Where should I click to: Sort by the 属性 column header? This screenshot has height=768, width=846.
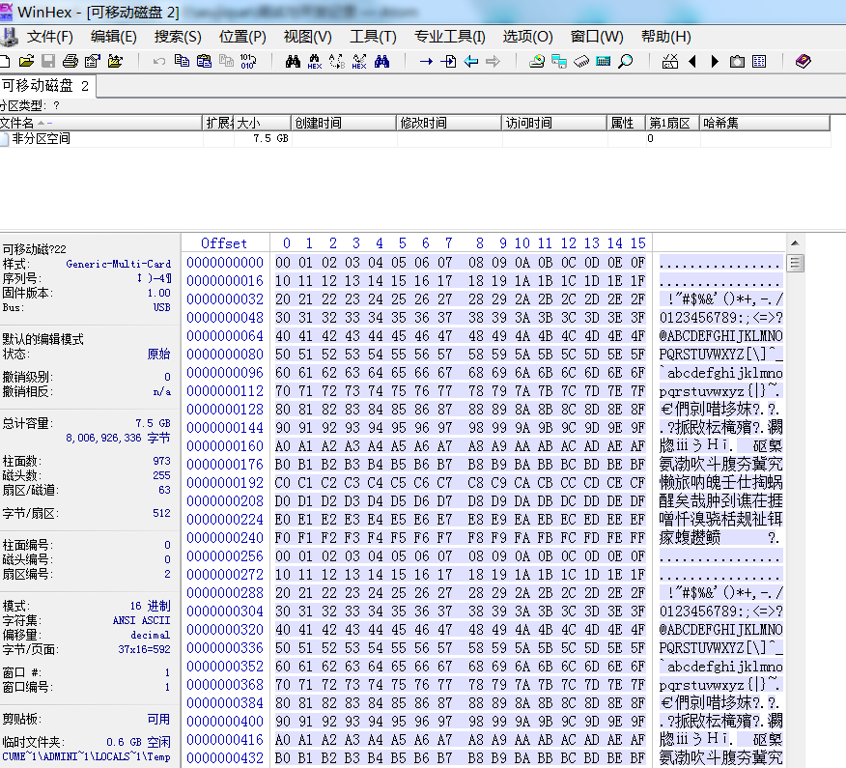coord(626,123)
